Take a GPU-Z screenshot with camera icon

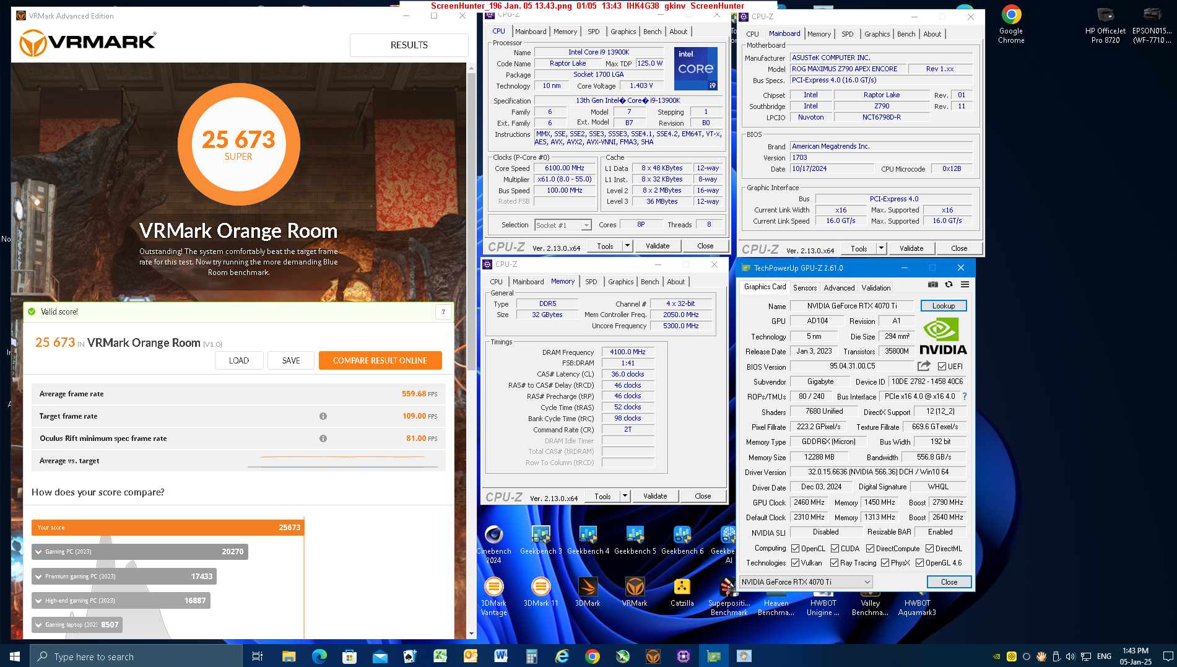(932, 285)
